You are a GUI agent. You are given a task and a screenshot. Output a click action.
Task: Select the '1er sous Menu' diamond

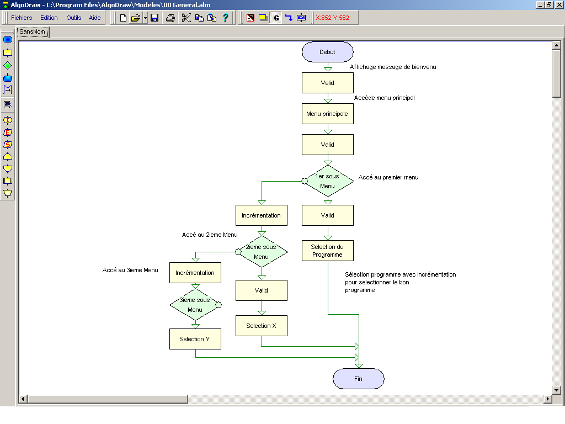click(x=328, y=181)
